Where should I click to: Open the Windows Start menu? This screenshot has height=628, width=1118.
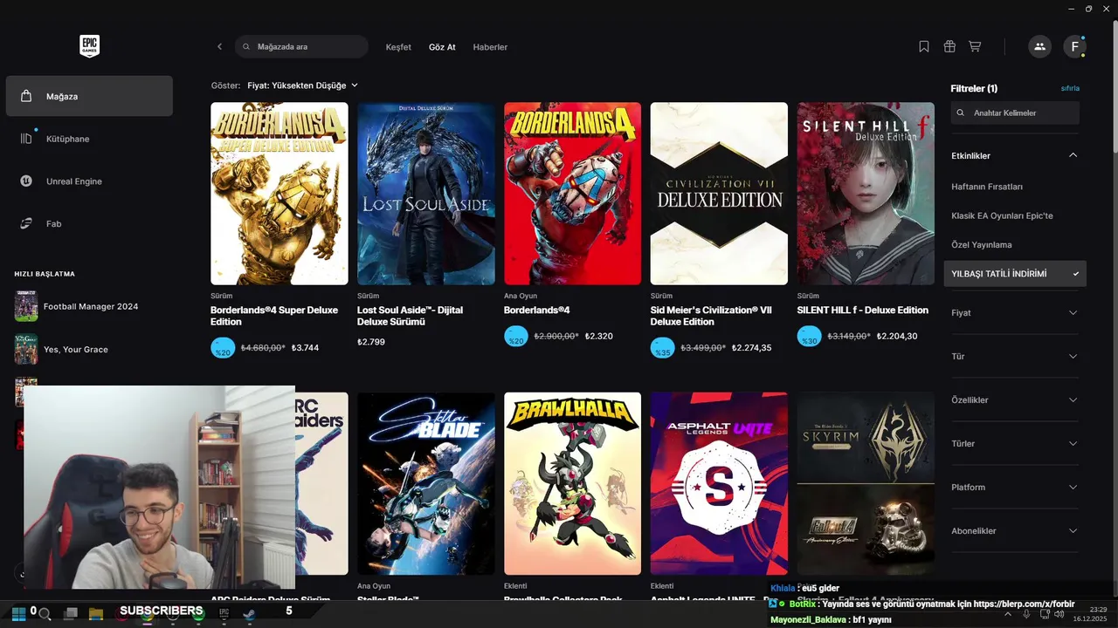tap(18, 613)
